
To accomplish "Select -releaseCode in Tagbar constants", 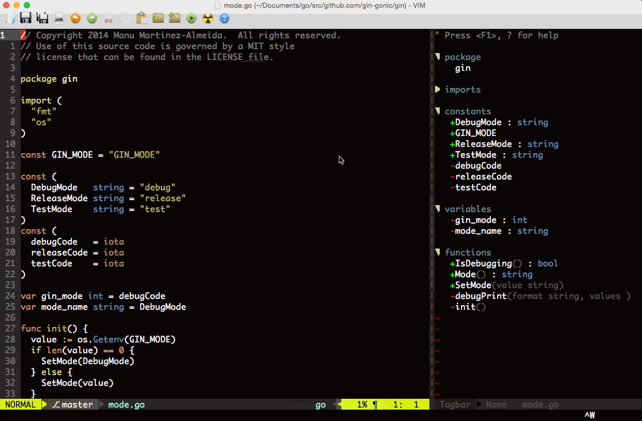I will [x=481, y=176].
